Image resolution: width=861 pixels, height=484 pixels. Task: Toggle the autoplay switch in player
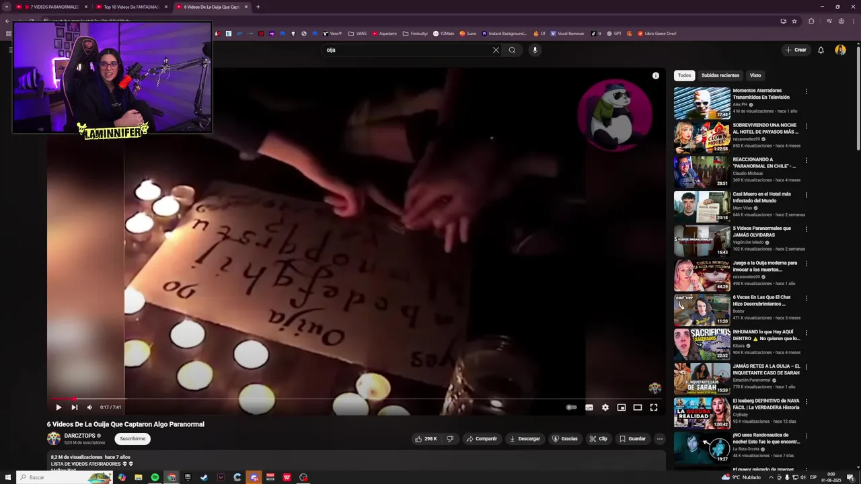click(571, 407)
